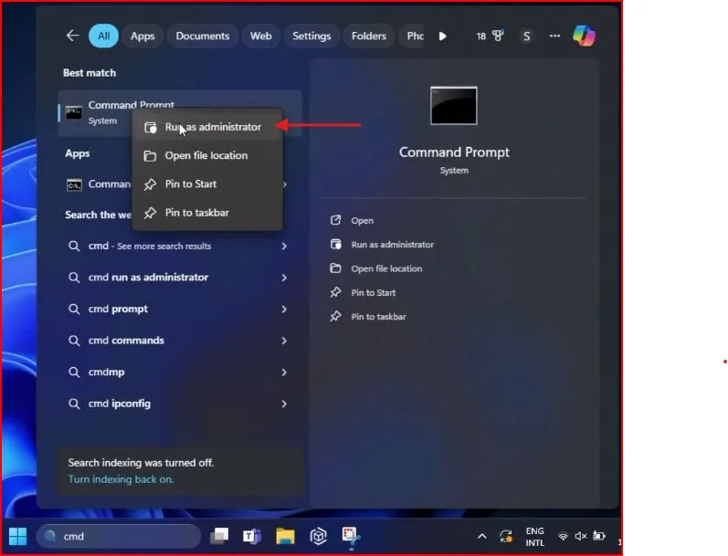The width and height of the screenshot is (728, 556).
Task: Open Snipping Tool from the taskbar
Action: 351,537
